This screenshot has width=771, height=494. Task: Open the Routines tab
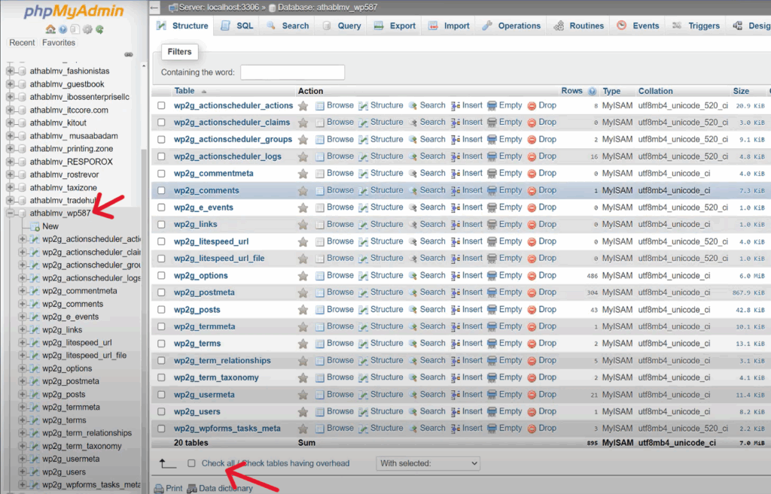[579, 26]
